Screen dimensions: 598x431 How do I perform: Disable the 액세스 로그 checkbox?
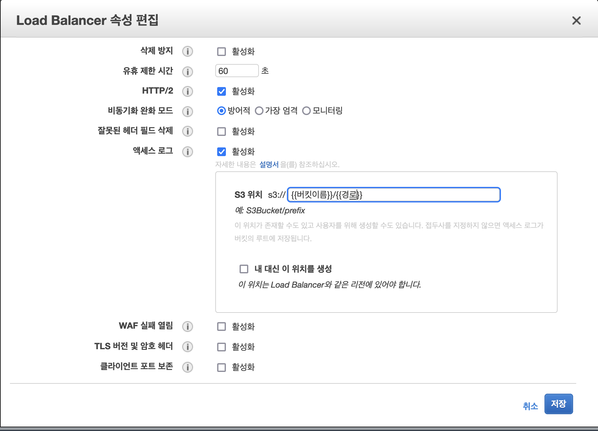(x=222, y=152)
